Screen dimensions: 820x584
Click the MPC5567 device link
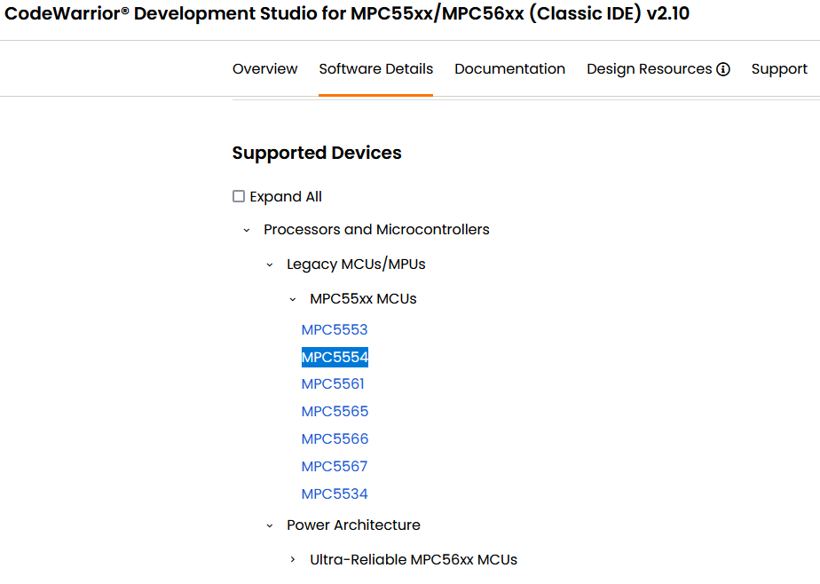pyautogui.click(x=335, y=466)
